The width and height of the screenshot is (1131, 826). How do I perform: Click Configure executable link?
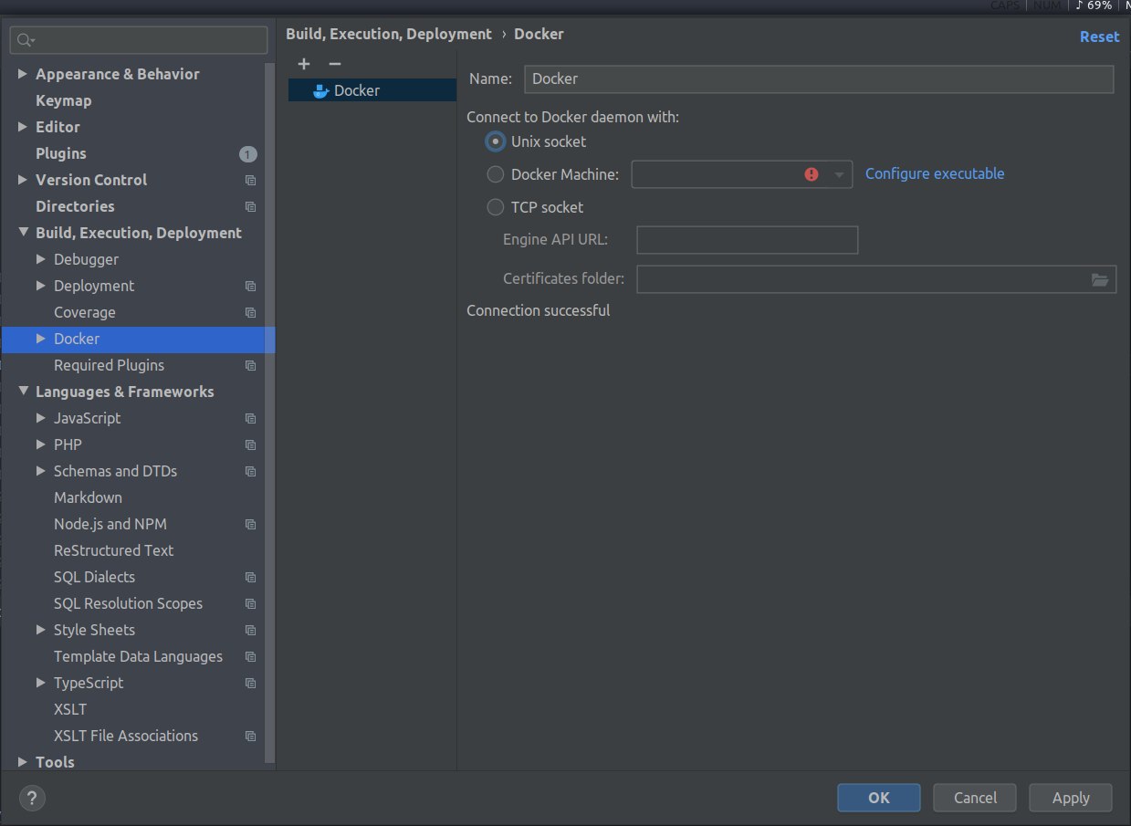click(x=935, y=173)
